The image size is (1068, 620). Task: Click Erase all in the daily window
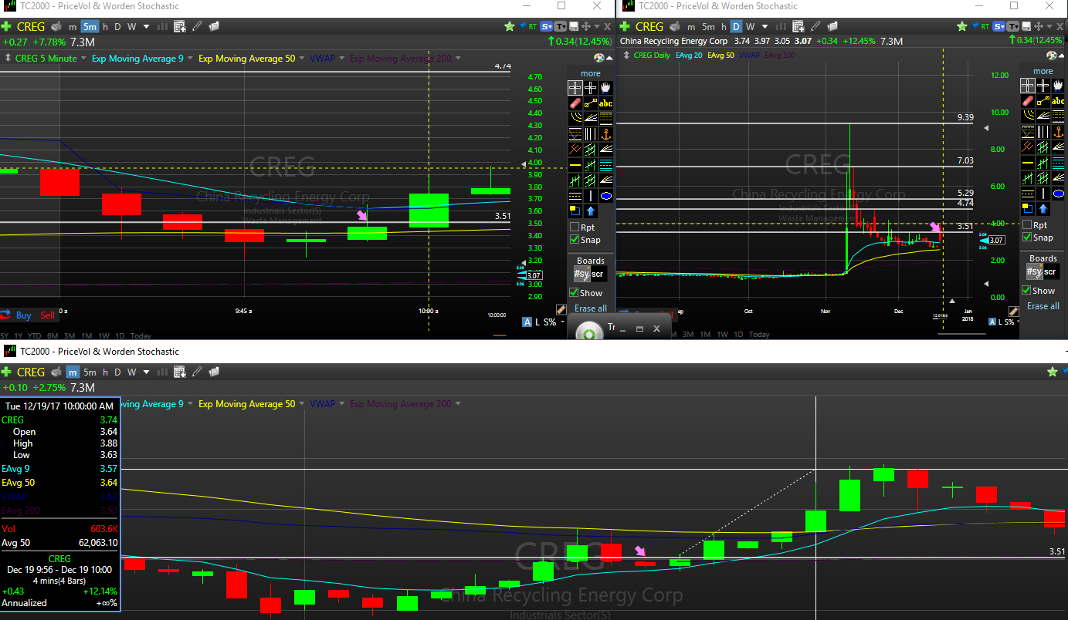pyautogui.click(x=1043, y=306)
